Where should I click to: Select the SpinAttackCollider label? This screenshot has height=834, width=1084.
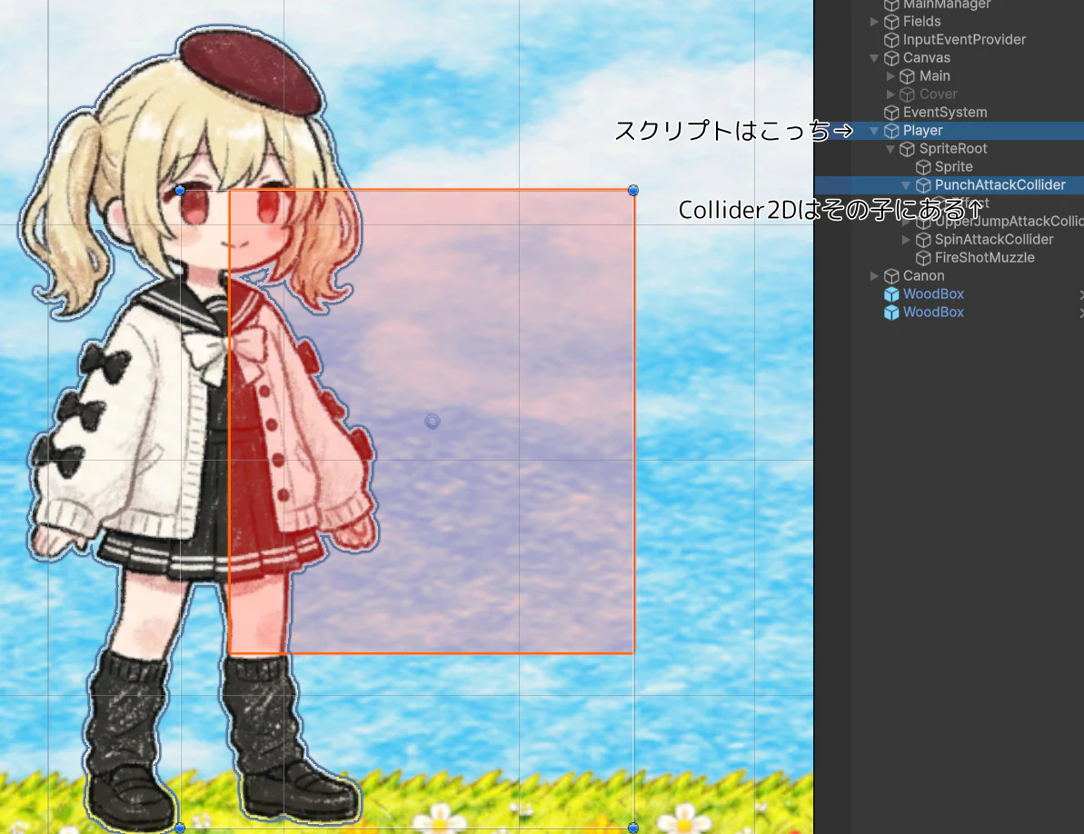[x=993, y=239]
